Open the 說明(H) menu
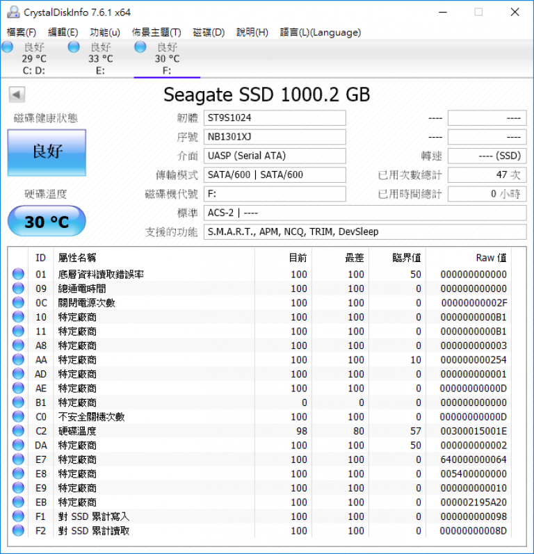Viewport: 534px width, 554px height. point(252,33)
